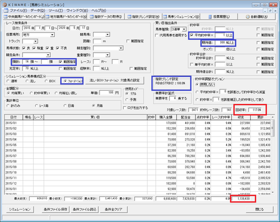
Task: Click 指数データの取得 toolbar icon
Action: pos(106,17)
